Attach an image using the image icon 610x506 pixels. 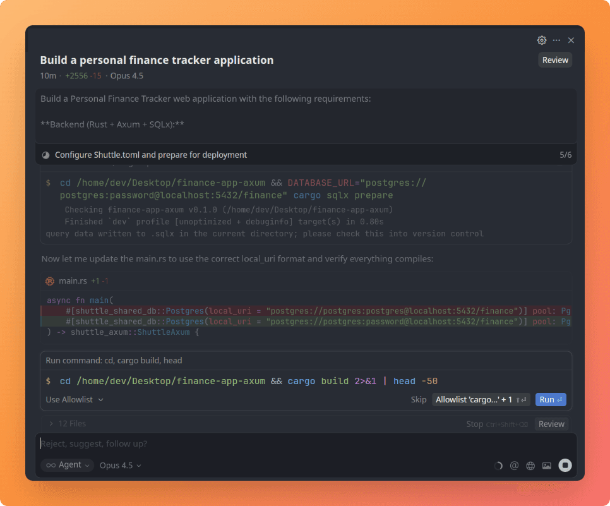tap(546, 465)
